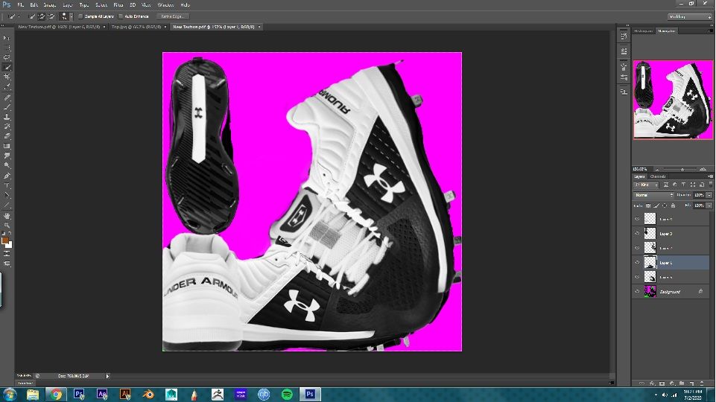
Task: Click the foreground color swatch
Action: coord(4,240)
